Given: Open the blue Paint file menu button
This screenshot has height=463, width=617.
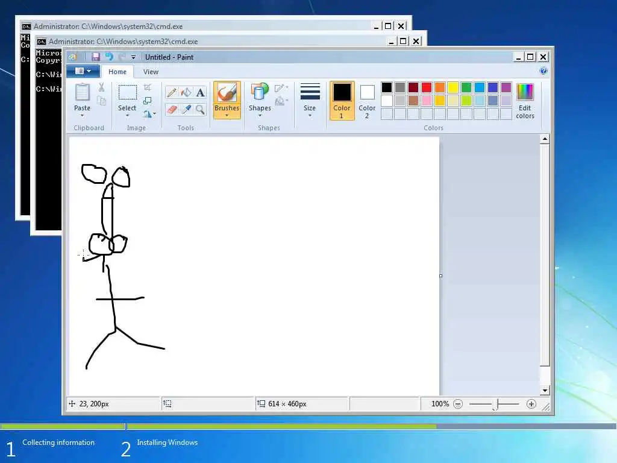Looking at the screenshot, I should tap(83, 71).
